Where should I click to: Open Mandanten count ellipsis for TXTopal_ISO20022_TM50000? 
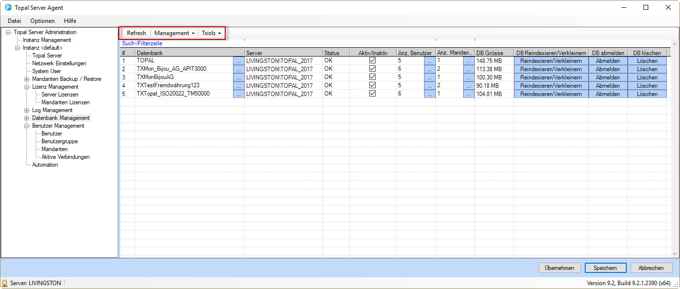click(468, 94)
